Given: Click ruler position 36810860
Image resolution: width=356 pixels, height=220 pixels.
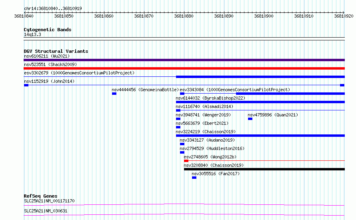Looking at the screenshot, I should (x=104, y=16).
